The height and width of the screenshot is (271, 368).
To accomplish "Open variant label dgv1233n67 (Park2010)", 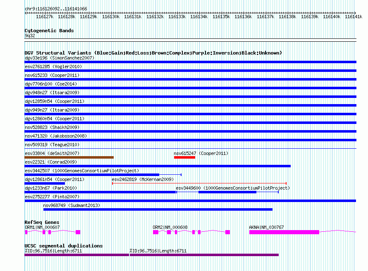I will click(x=51, y=188).
